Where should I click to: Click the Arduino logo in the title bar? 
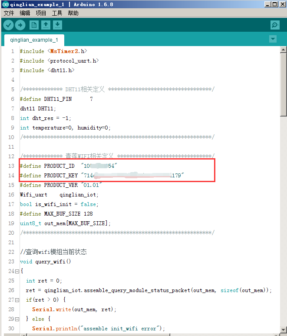tap(5, 4)
